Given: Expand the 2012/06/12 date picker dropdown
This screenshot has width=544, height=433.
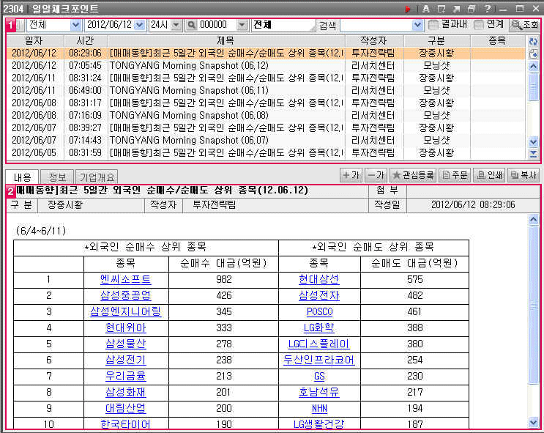Looking at the screenshot, I should click(x=140, y=24).
